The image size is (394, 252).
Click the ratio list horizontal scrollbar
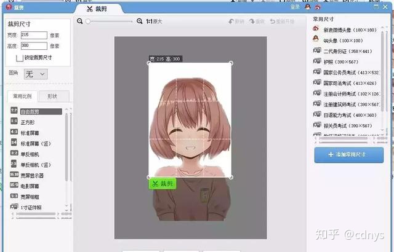point(36,214)
